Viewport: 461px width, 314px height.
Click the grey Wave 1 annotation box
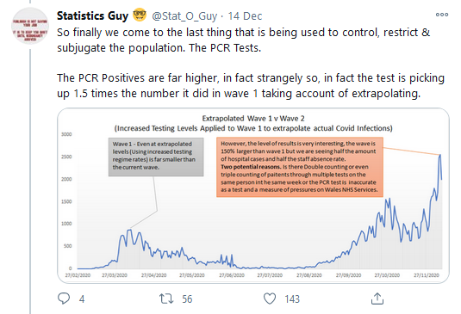click(x=156, y=157)
